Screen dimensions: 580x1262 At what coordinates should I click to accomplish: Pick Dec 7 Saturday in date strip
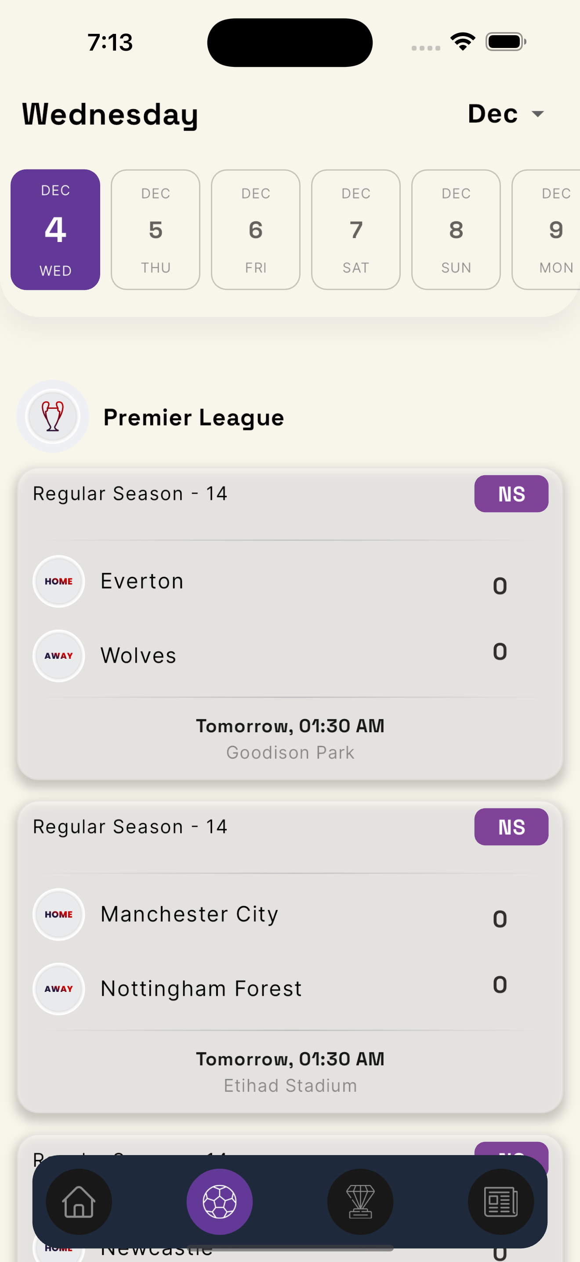[356, 230]
